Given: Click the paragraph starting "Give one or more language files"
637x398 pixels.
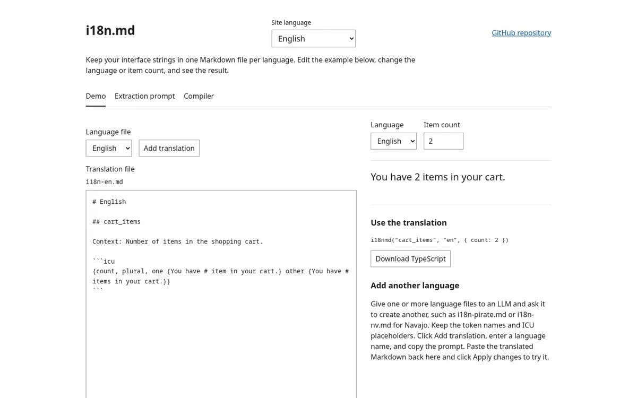Looking at the screenshot, I should pos(460,331).
